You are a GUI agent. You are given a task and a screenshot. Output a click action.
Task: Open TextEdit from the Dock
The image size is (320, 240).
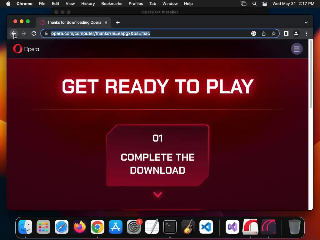[x=152, y=227]
